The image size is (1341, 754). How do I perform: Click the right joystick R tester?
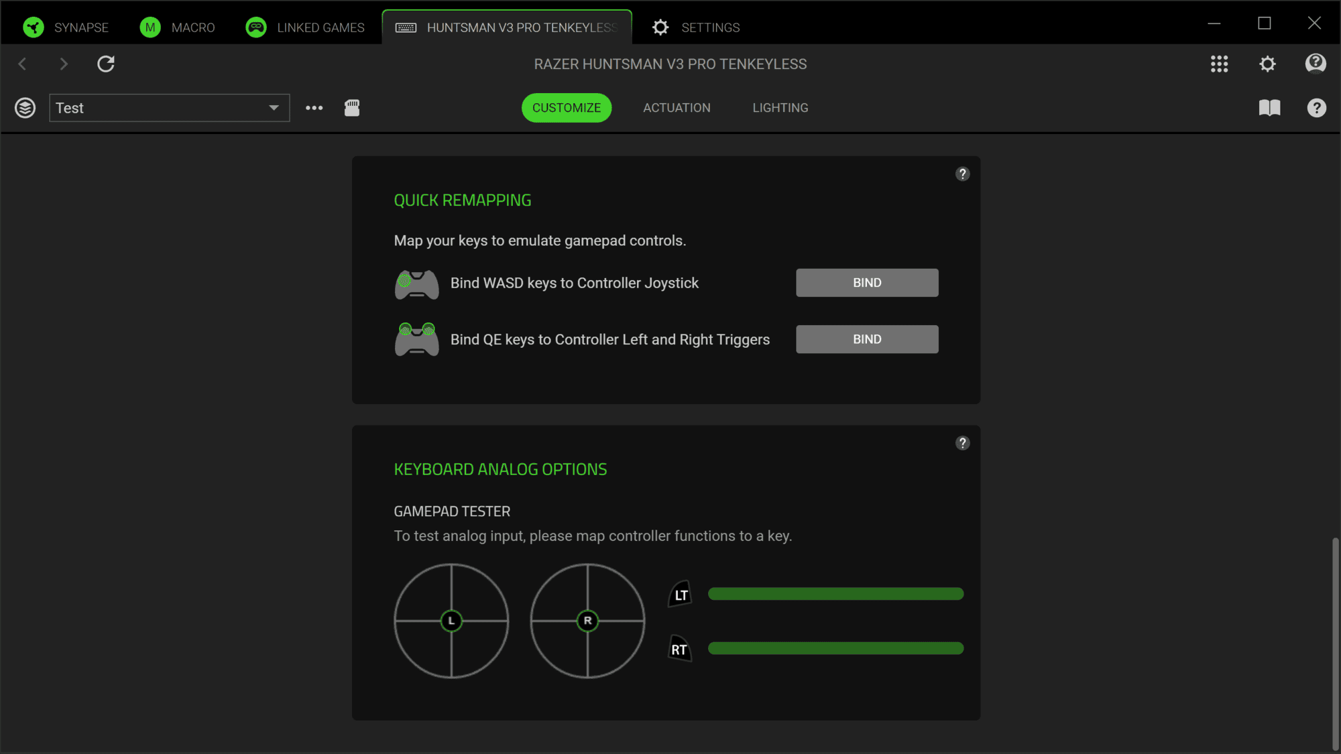587,621
